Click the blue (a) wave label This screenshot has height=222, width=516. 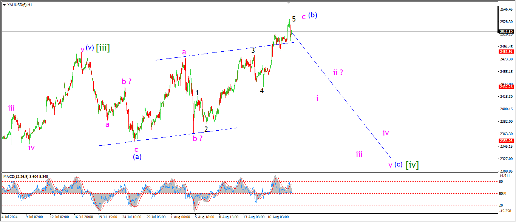(x=137, y=156)
